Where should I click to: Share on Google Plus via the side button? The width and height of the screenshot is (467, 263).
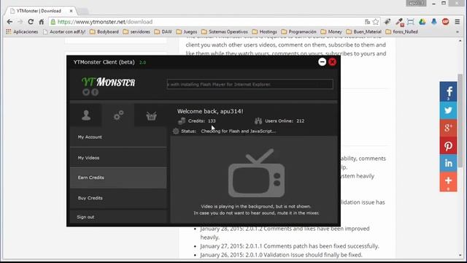point(448,129)
